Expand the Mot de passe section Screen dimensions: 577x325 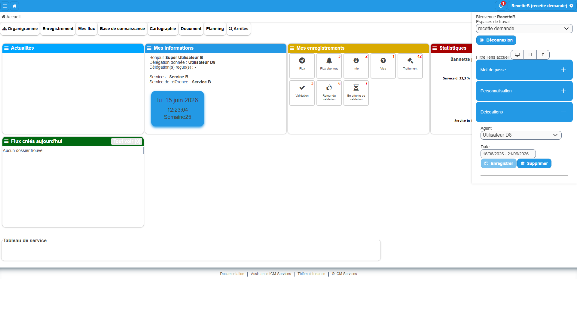pyautogui.click(x=524, y=70)
